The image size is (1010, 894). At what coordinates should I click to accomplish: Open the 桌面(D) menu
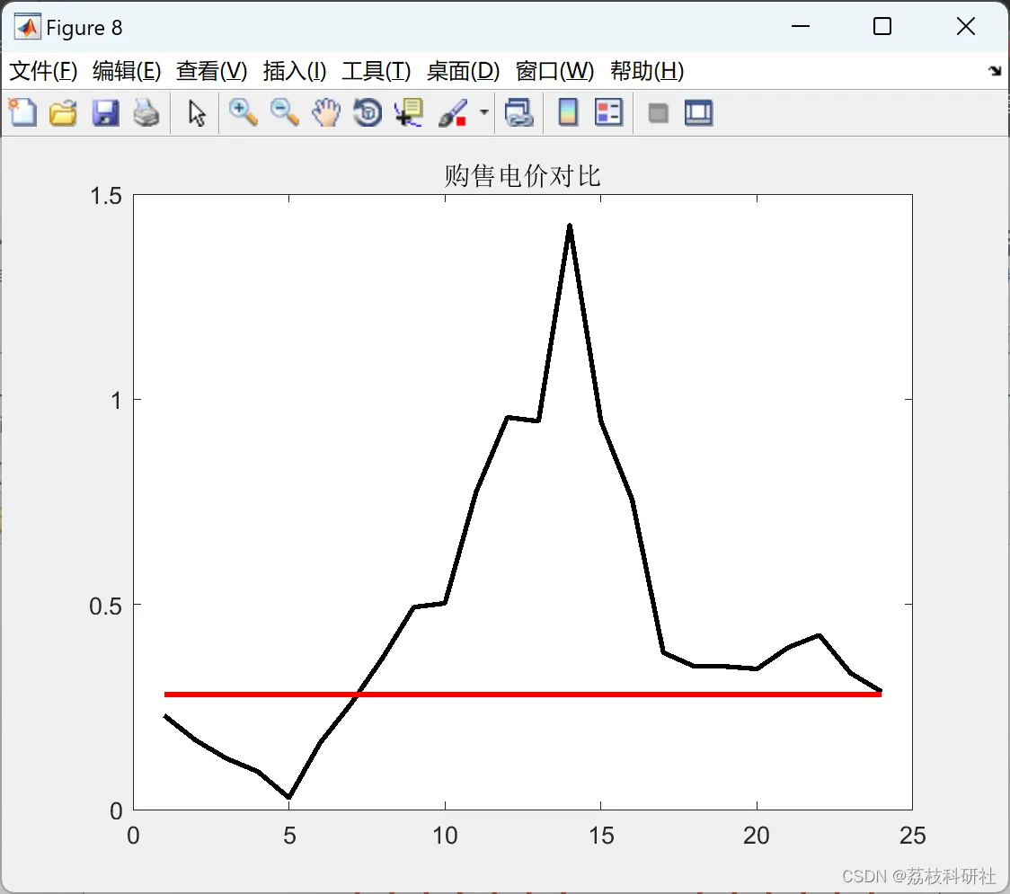click(x=463, y=71)
